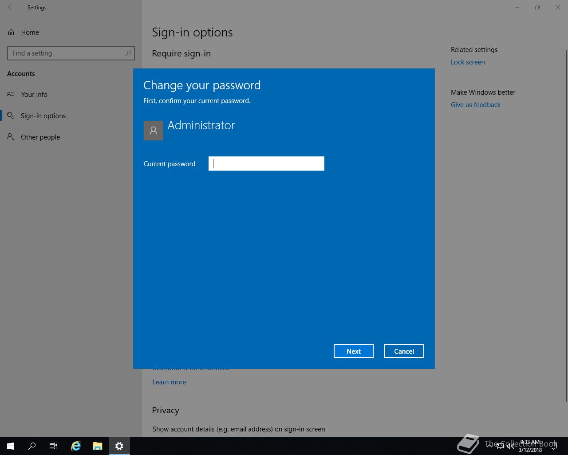The image size is (568, 455).
Task: Click the Settings gear taskbar icon
Action: pyautogui.click(x=119, y=446)
